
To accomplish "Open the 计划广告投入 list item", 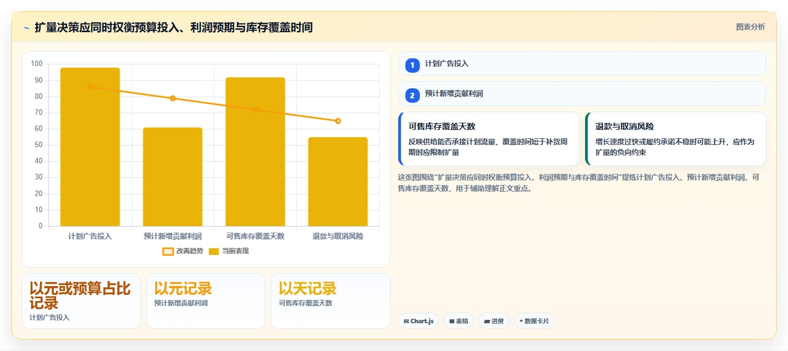I will [x=582, y=63].
